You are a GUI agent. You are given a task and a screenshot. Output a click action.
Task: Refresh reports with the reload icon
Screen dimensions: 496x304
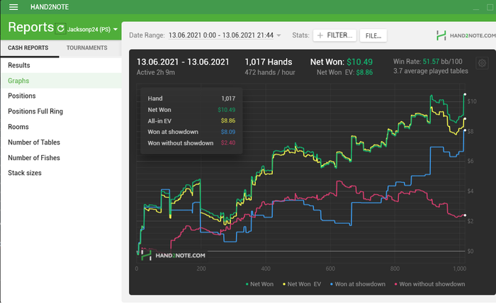tap(60, 29)
